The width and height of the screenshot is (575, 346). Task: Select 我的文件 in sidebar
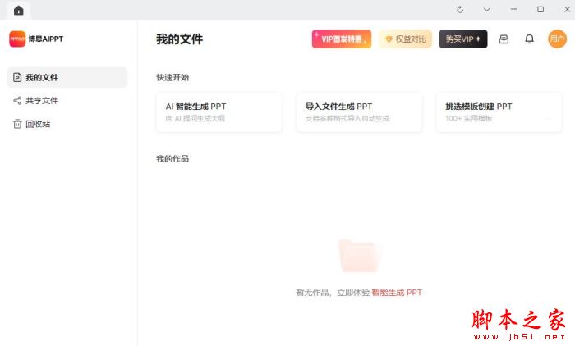(67, 77)
